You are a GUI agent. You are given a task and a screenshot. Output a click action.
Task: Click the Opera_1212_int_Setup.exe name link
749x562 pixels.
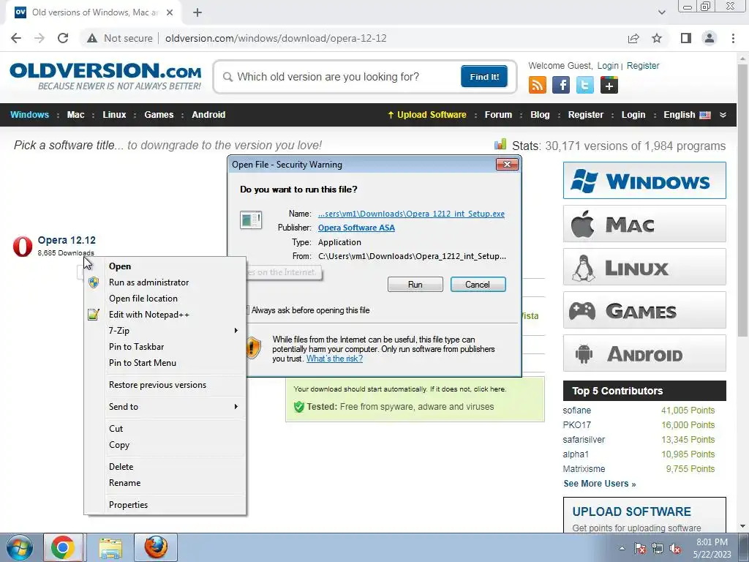[411, 214]
